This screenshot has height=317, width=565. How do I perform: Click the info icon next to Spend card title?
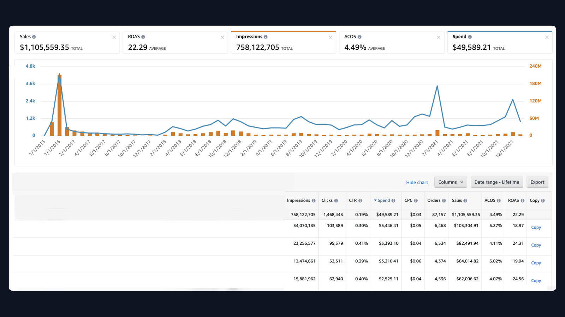click(x=470, y=37)
